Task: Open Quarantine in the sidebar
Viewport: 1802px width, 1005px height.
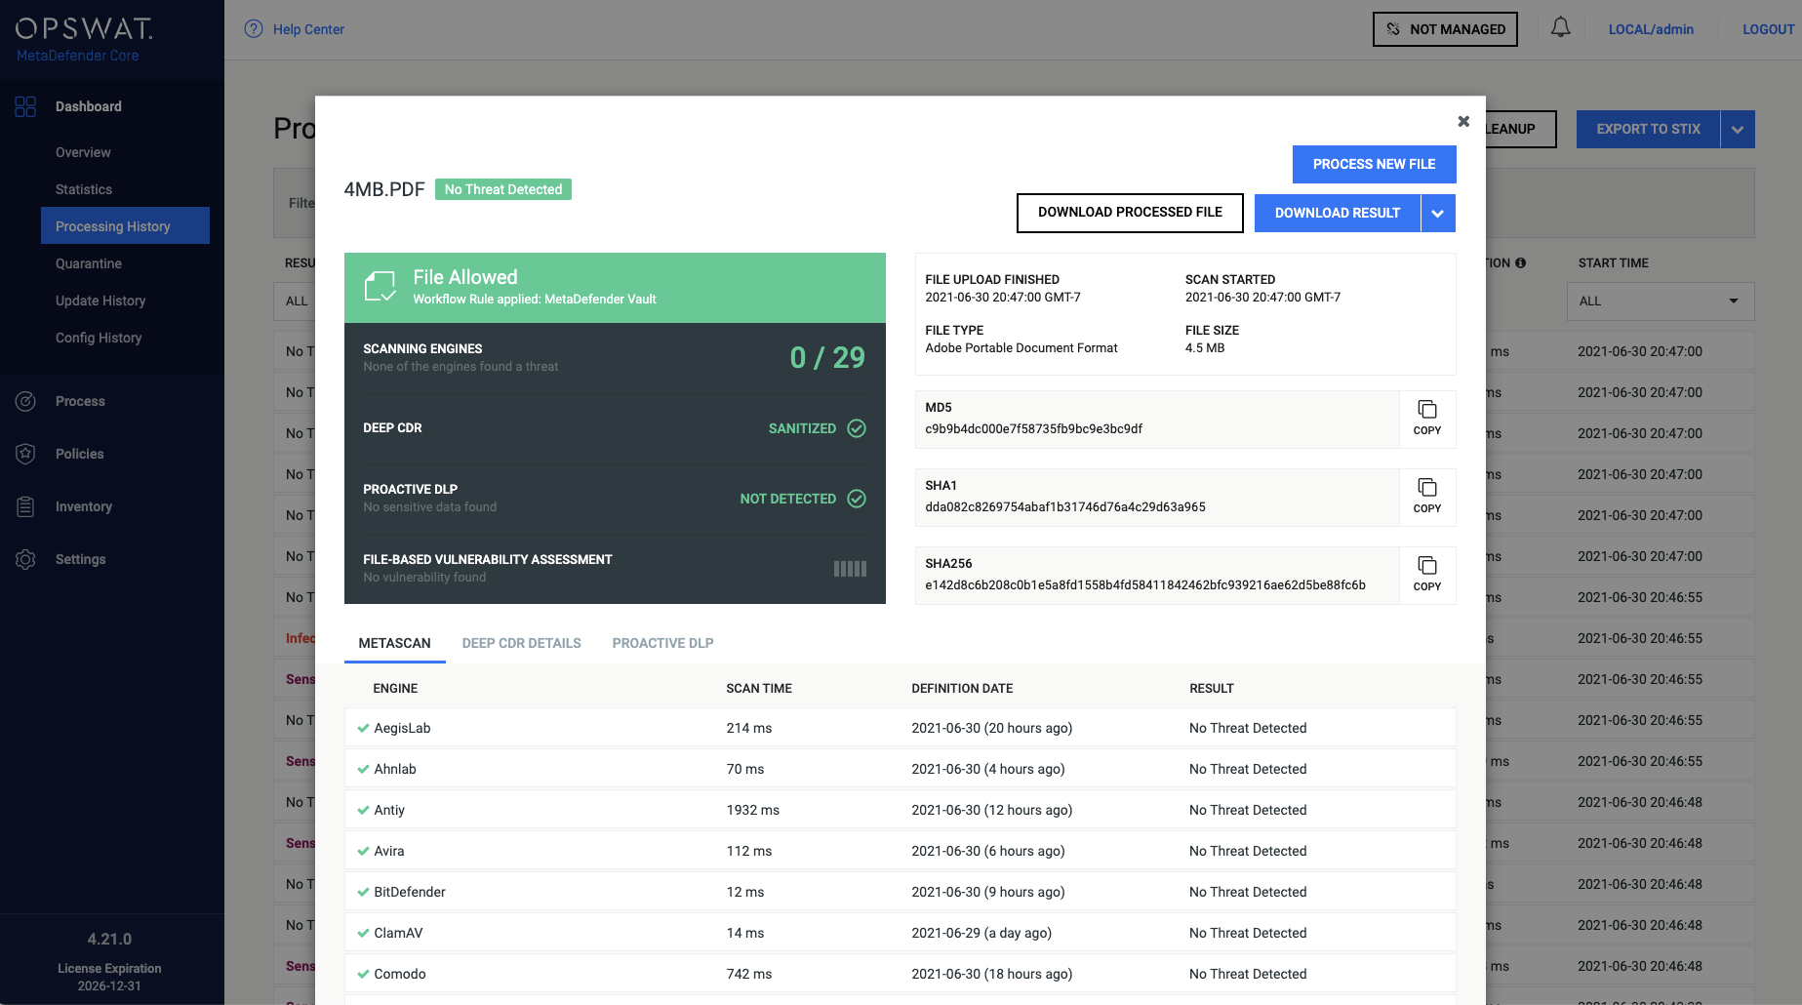Action: click(89, 263)
